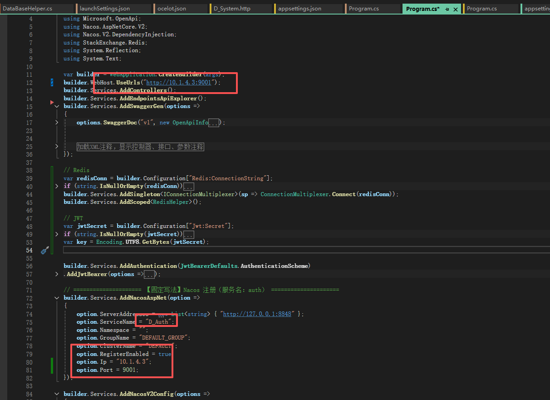The image size is (550, 400).
Task: Collapse the AddNacosV2Config block at line 84
Action: 57,394
